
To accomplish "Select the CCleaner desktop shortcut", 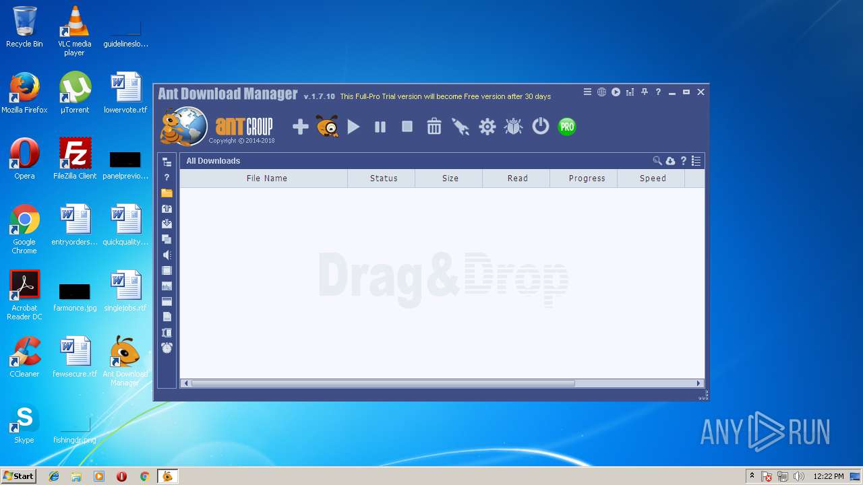I will [x=24, y=356].
